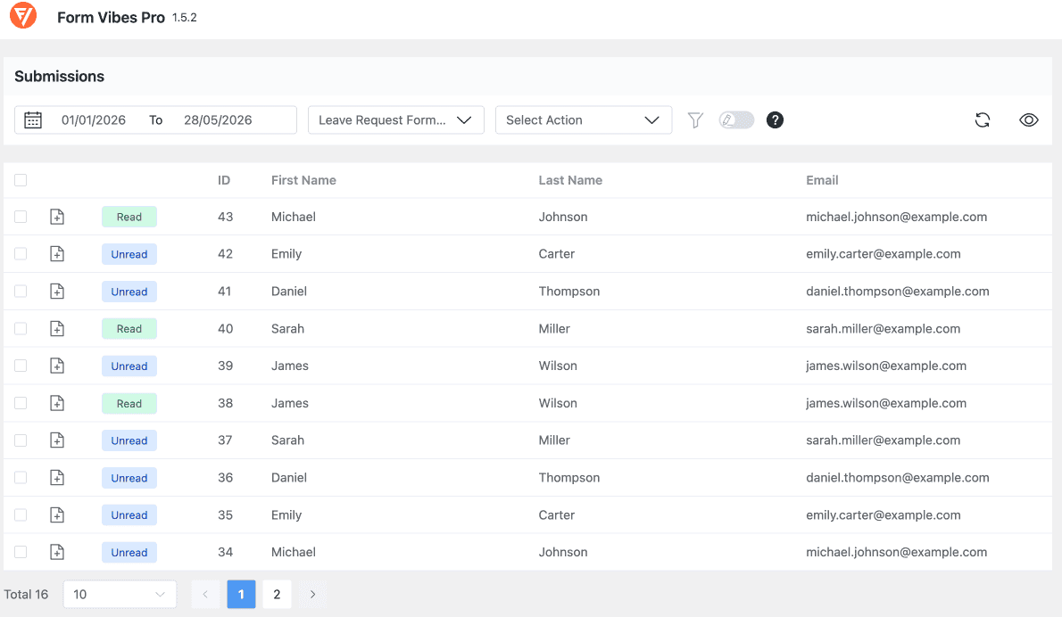
Task: Click first name Daniel in row 36
Action: click(x=289, y=478)
